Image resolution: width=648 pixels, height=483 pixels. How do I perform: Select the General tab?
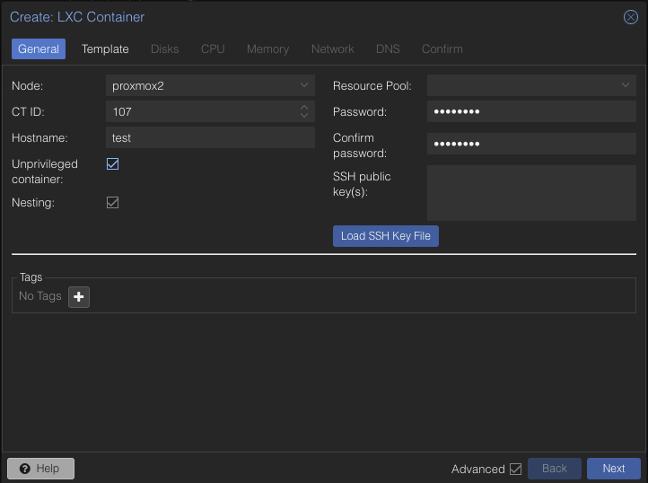click(39, 49)
